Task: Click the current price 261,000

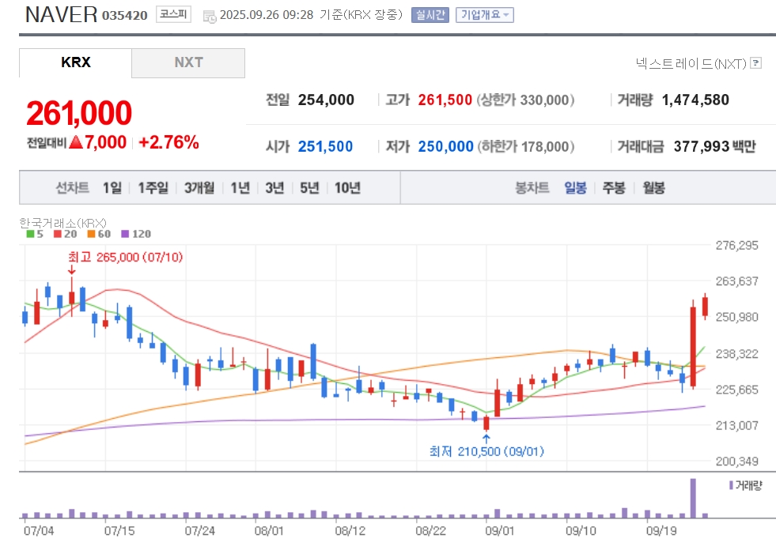Action: [x=79, y=113]
